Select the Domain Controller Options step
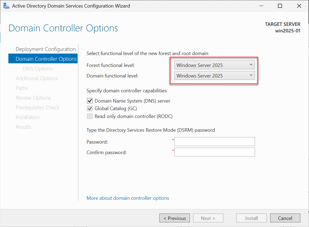This screenshot has height=227, width=309. click(x=46, y=59)
